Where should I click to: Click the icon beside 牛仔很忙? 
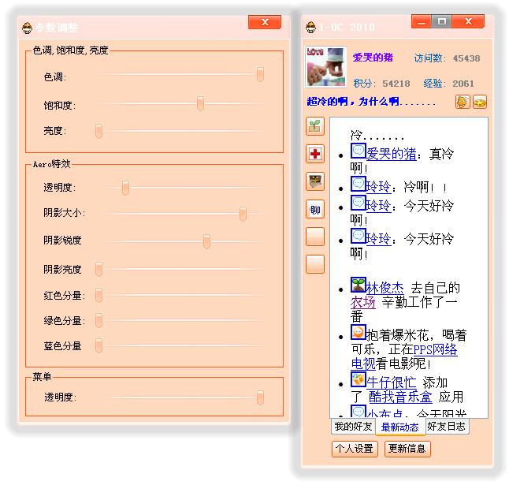pos(359,379)
